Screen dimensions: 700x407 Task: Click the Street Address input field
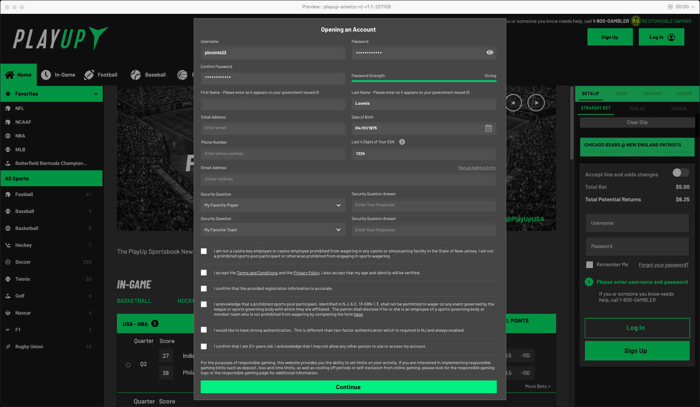point(349,179)
